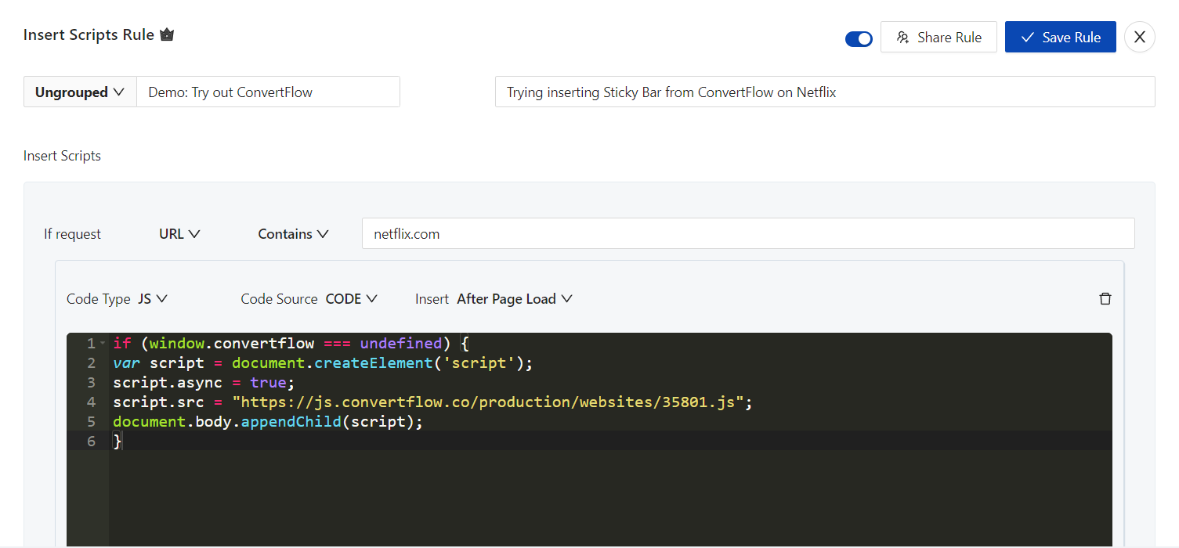Open the Insert After Page Load dropdown
1179x548 pixels.
point(515,299)
